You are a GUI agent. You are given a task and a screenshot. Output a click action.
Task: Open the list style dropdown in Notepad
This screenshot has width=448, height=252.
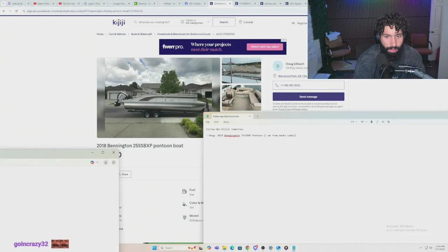pyautogui.click(x=363, y=122)
